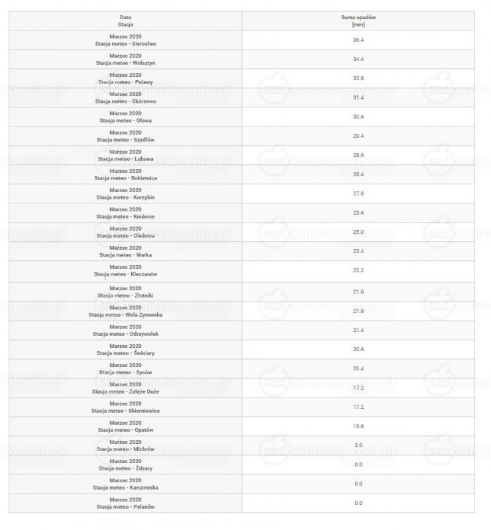Select the Rokietnica station row

click(242, 174)
